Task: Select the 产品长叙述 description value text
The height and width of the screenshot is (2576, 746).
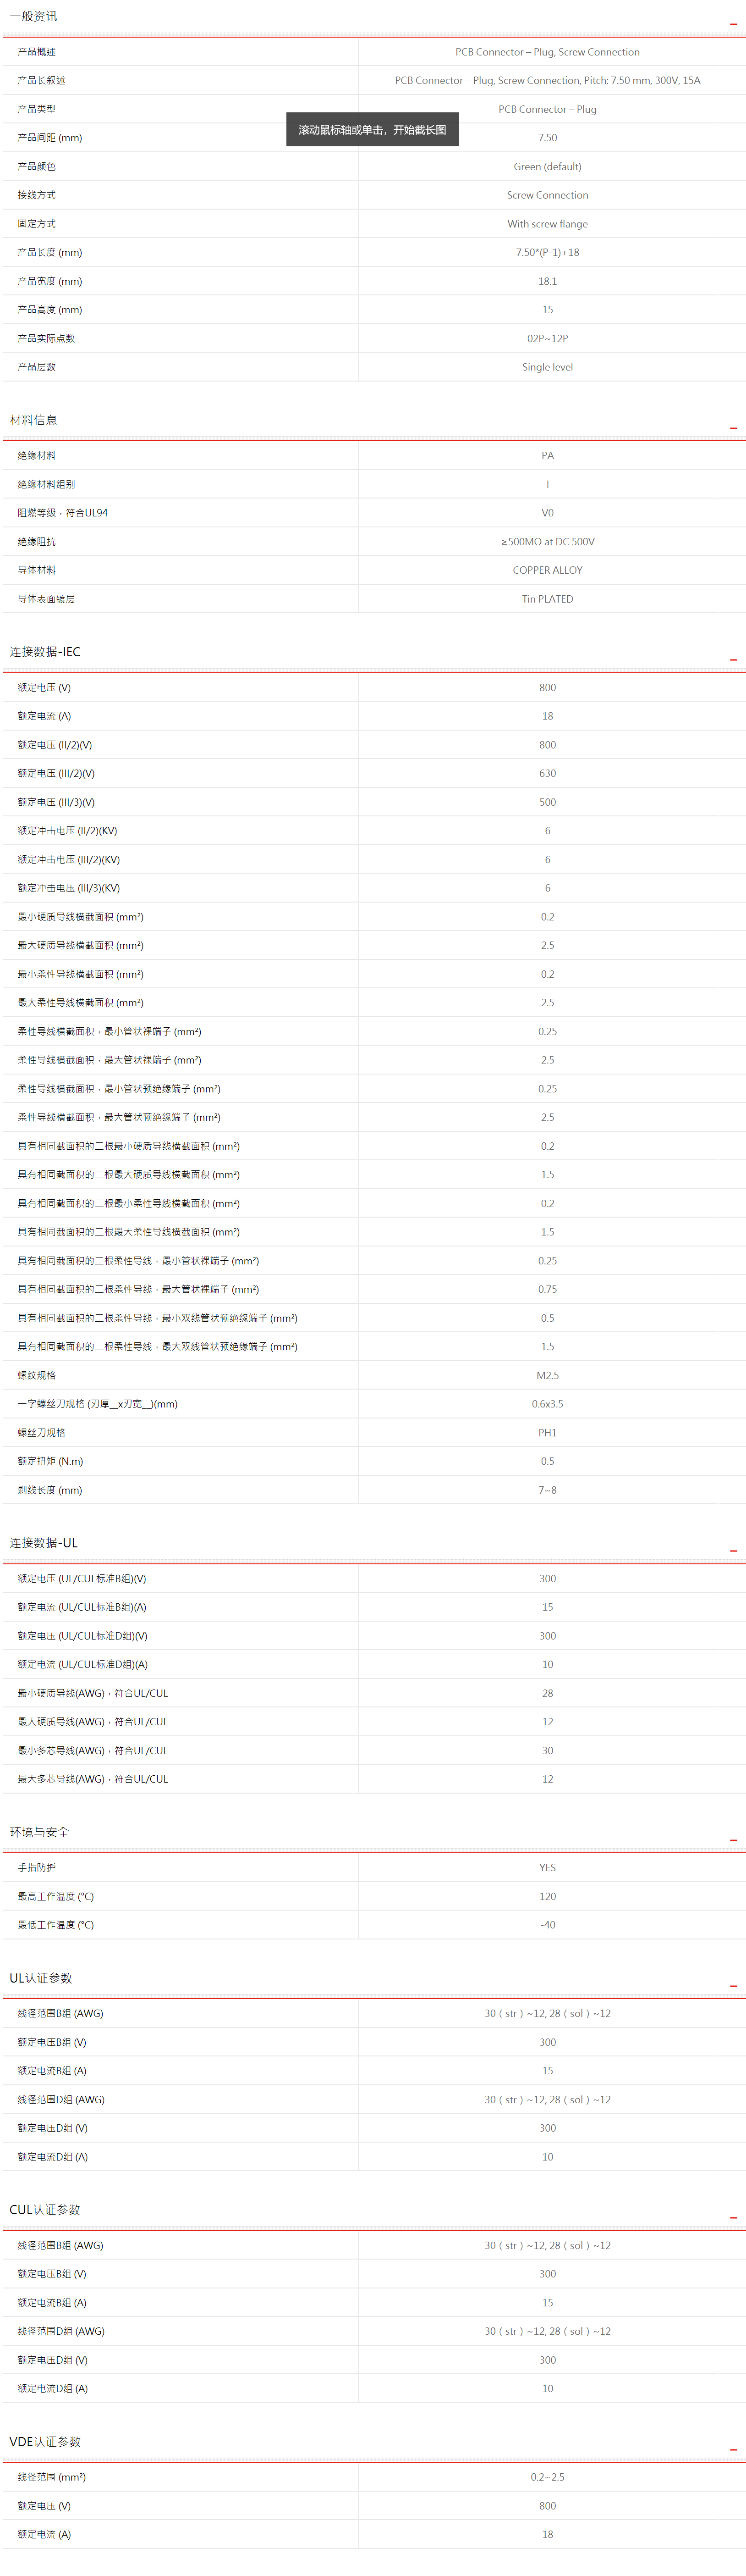Action: (547, 80)
